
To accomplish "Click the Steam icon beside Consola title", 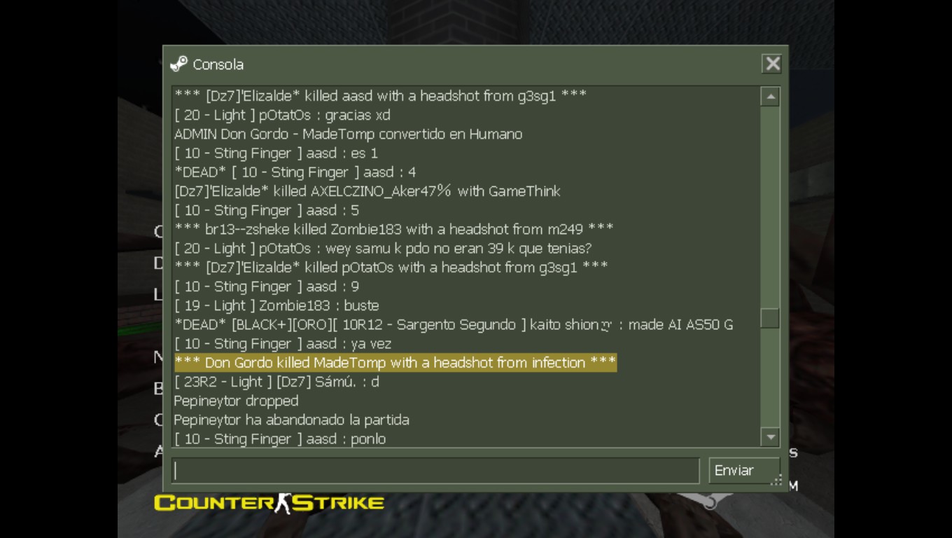I will tap(178, 64).
